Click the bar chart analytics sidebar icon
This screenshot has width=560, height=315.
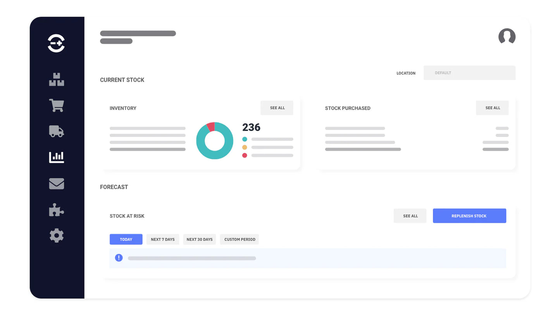click(56, 157)
